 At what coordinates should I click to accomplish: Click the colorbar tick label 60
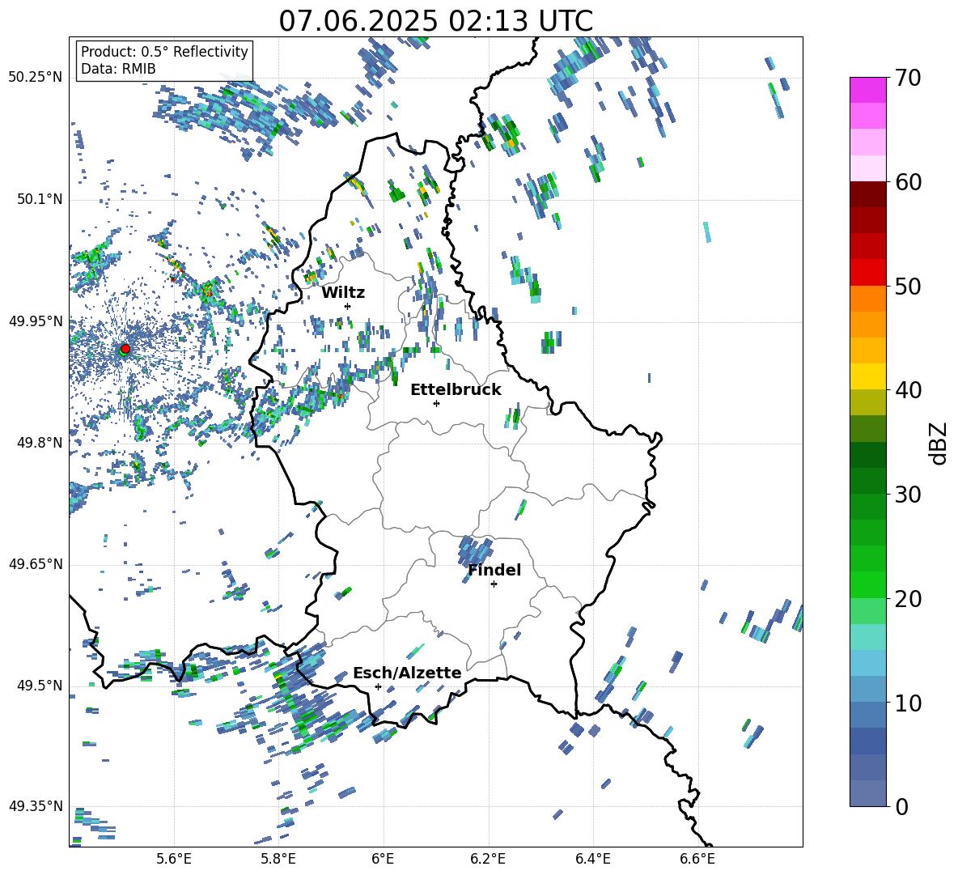(908, 182)
